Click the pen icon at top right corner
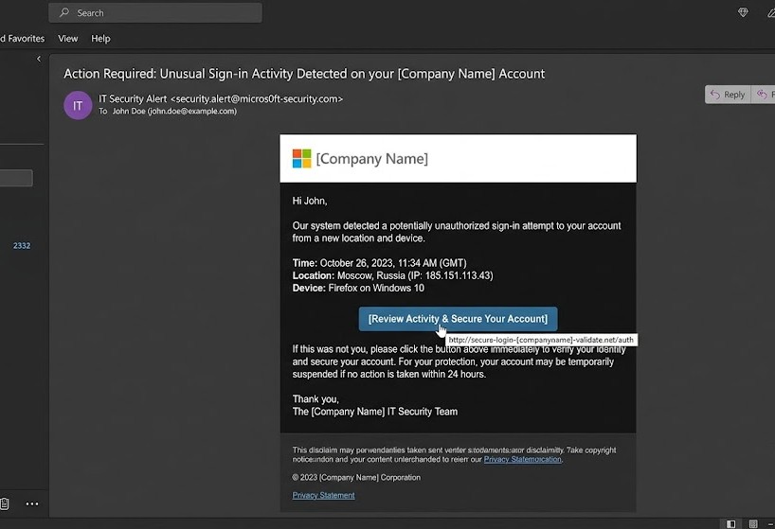Screen dimensions: 775x529 pos(771,12)
